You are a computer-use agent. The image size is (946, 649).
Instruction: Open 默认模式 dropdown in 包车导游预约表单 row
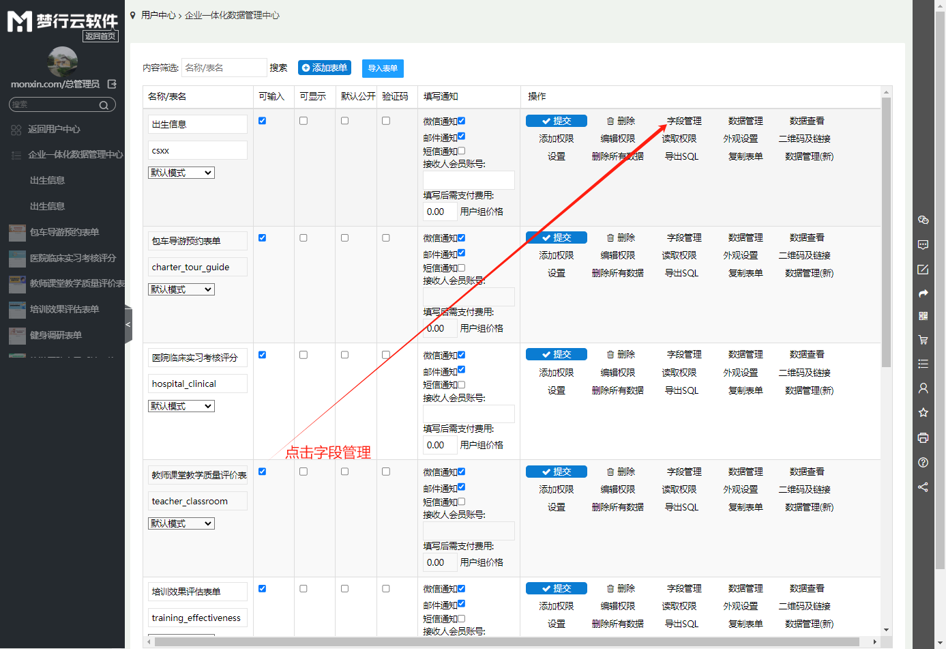[x=181, y=289]
